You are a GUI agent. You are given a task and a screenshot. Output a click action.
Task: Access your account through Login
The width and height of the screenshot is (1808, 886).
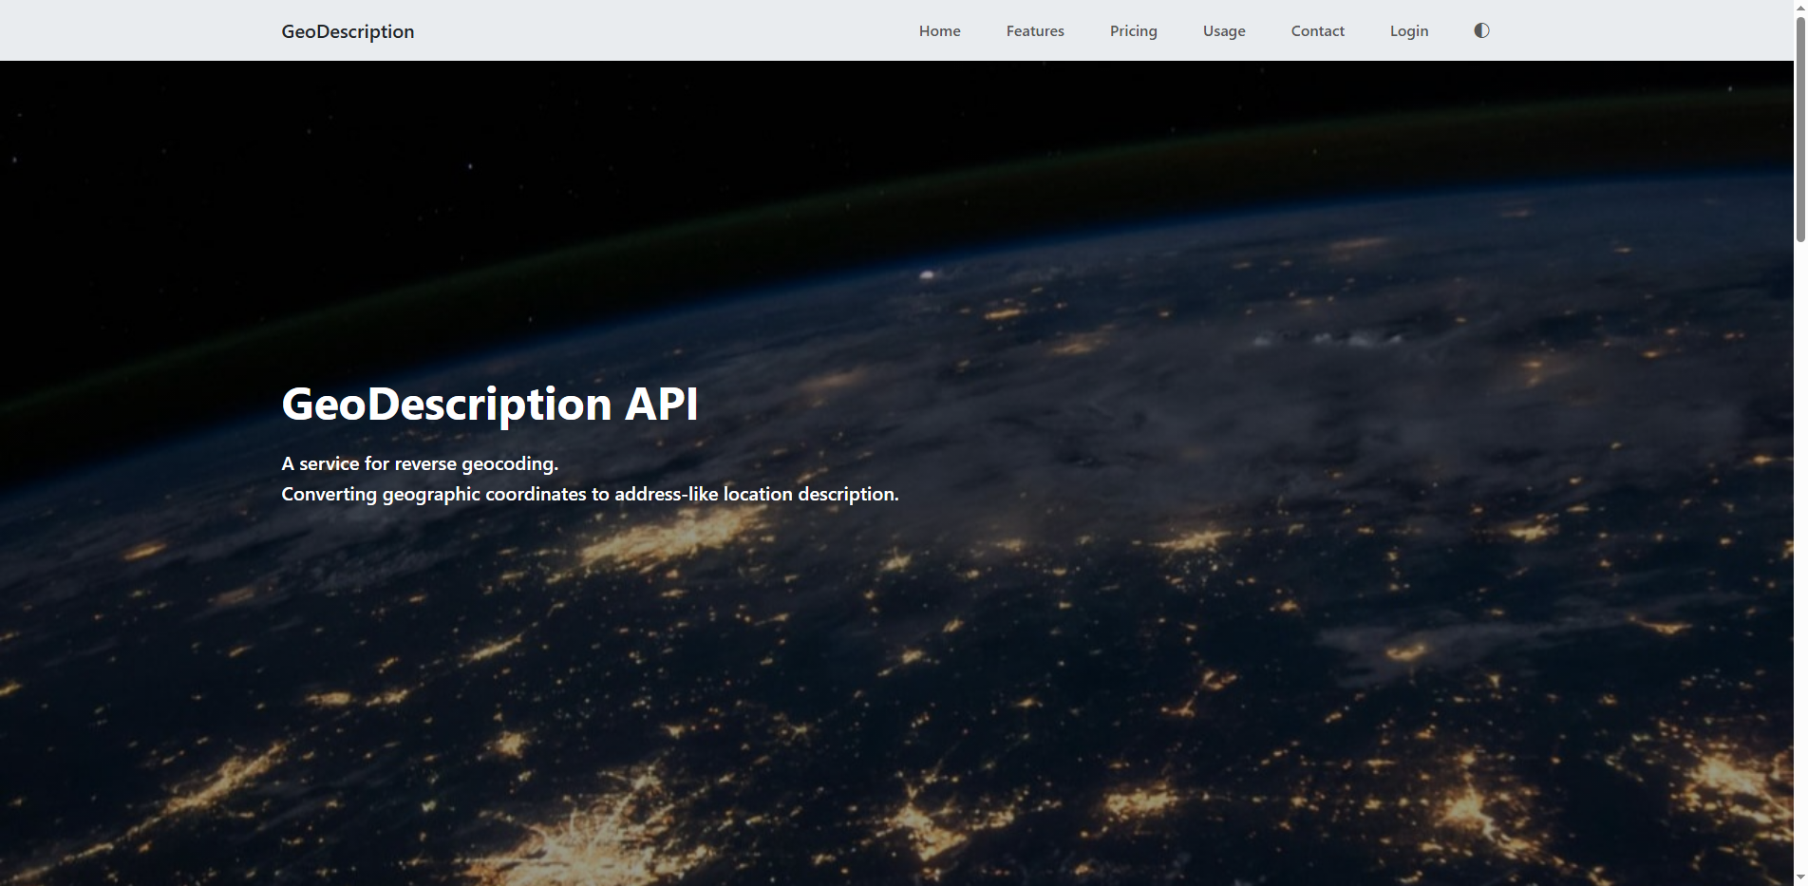1408,30
